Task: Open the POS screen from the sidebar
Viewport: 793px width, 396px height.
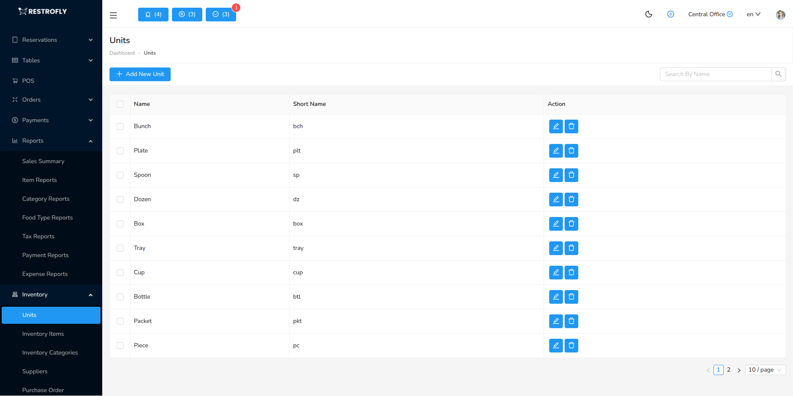Action: pyautogui.click(x=28, y=80)
